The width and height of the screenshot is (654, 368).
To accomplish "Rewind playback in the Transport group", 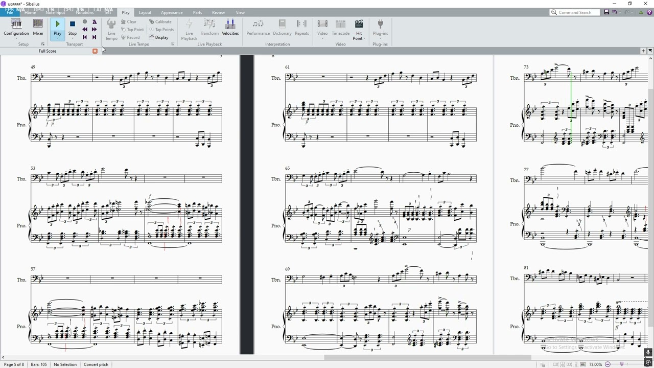I will [x=85, y=30].
